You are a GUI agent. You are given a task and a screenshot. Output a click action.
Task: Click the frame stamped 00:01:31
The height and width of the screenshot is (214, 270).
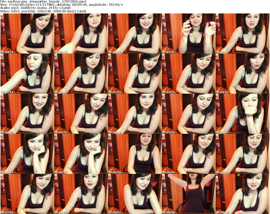189,34
